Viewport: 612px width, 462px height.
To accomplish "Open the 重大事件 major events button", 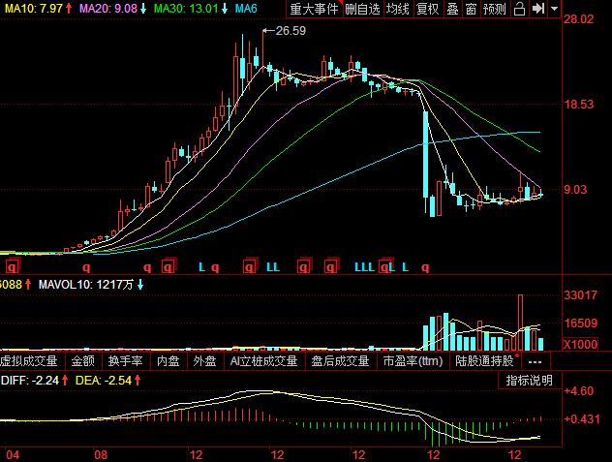I will click(x=314, y=9).
